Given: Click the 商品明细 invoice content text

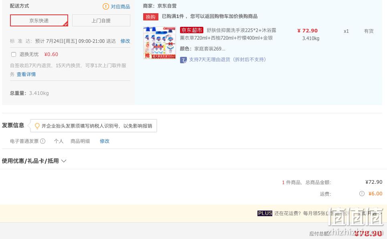Looking at the screenshot, I should click(80, 141).
